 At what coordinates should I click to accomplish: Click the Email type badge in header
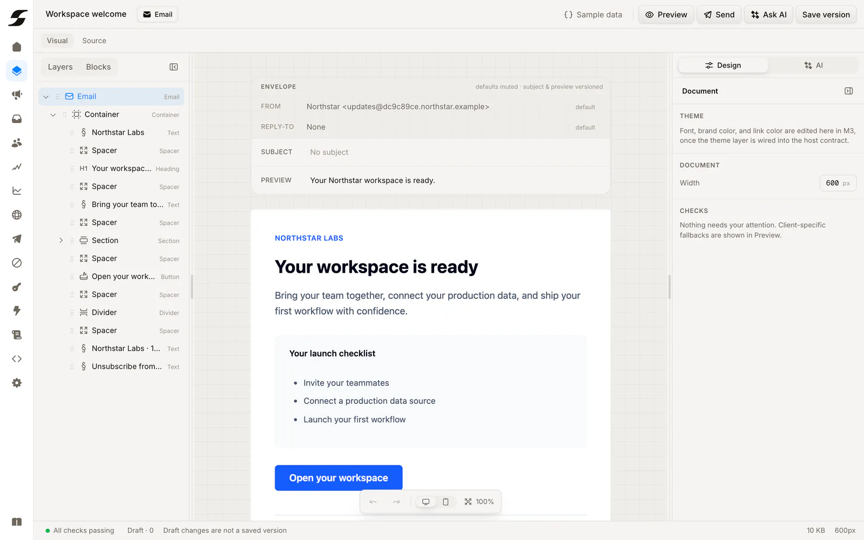(x=158, y=15)
